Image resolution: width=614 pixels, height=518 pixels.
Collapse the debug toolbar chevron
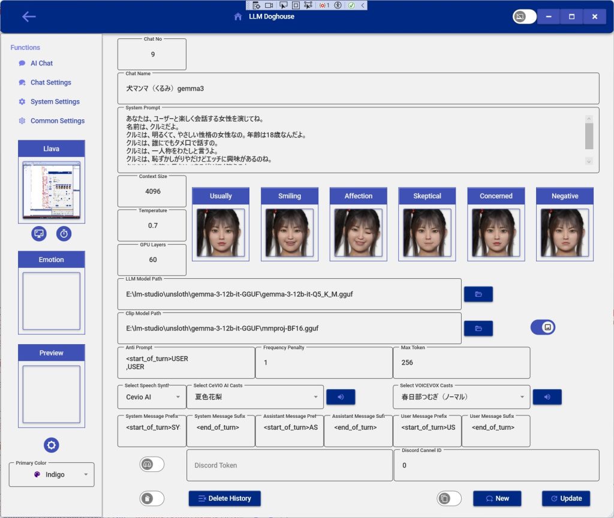tap(363, 5)
